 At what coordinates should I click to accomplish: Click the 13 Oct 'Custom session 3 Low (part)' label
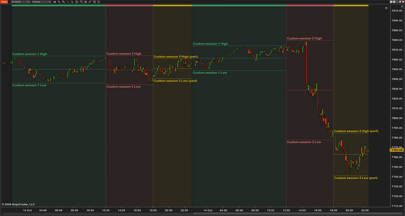175,81
